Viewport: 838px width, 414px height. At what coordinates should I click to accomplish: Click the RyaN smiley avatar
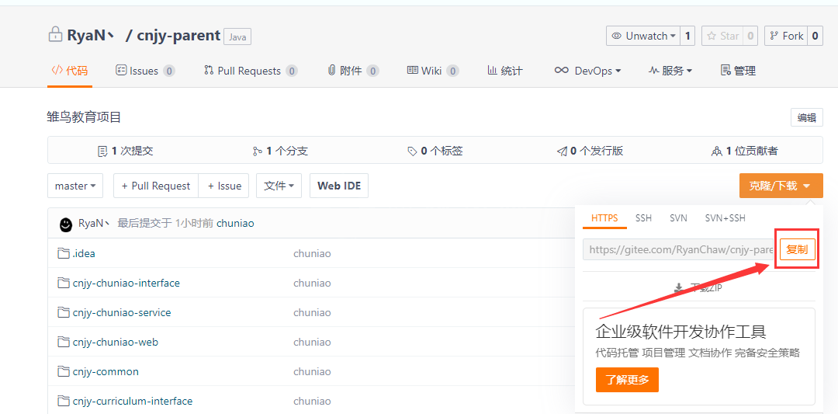click(x=66, y=224)
